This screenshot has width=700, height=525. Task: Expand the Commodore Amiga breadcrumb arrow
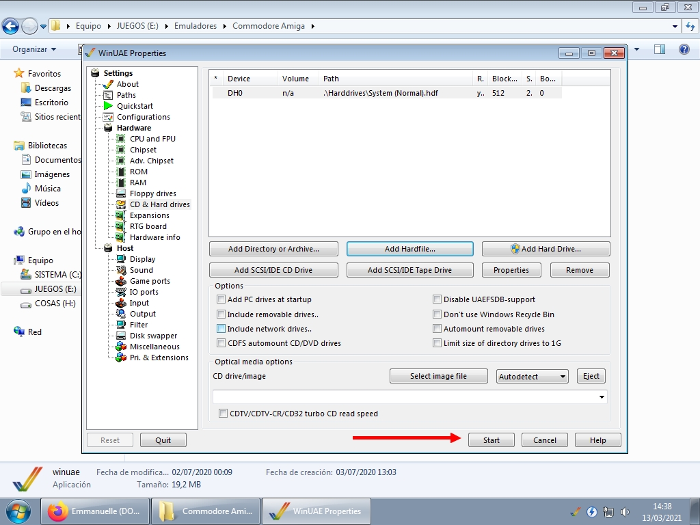coord(312,27)
